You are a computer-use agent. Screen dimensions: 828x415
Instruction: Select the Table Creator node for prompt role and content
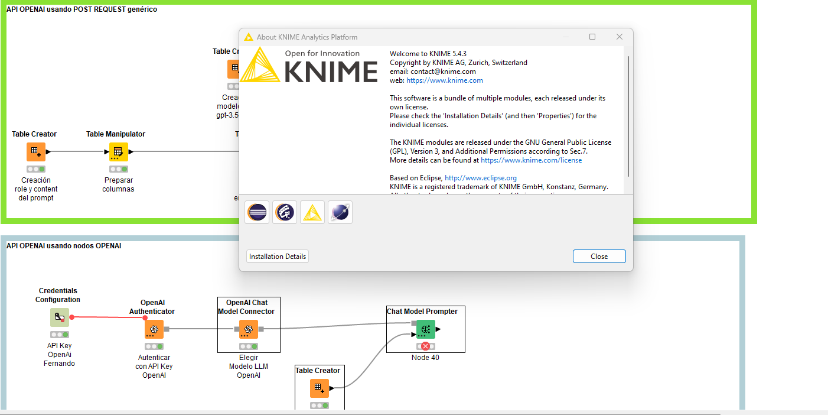(36, 152)
